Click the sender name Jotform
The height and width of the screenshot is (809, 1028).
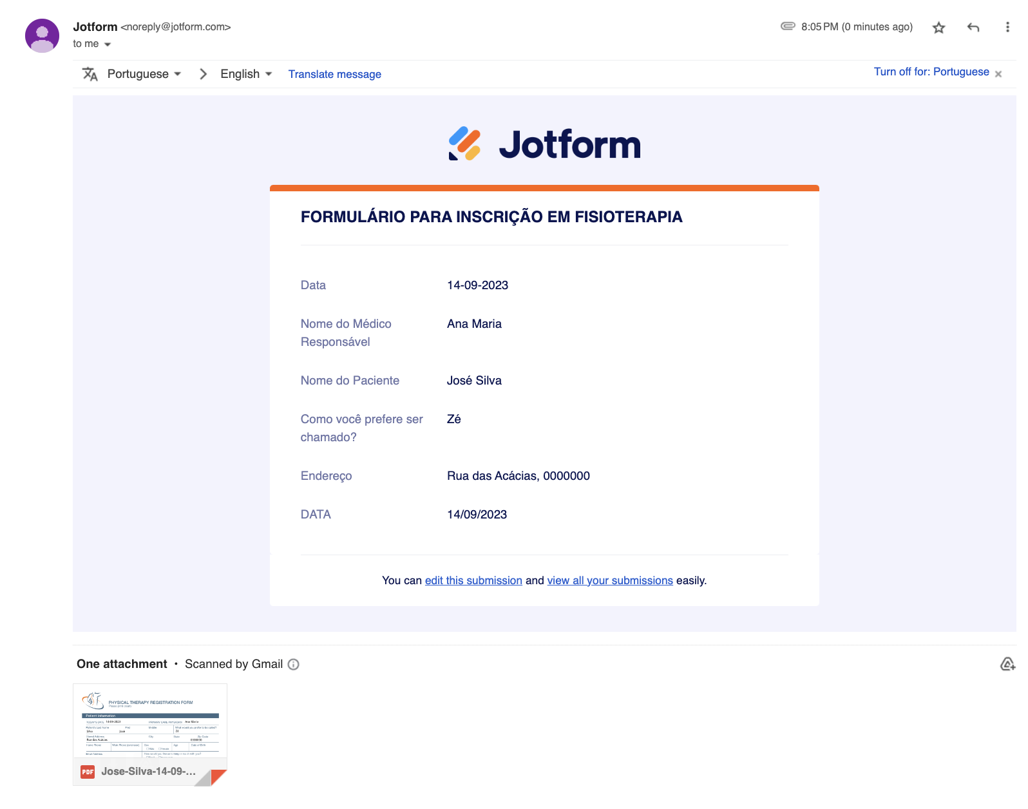95,26
